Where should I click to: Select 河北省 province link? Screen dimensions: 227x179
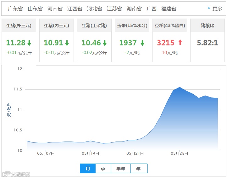click(x=94, y=9)
